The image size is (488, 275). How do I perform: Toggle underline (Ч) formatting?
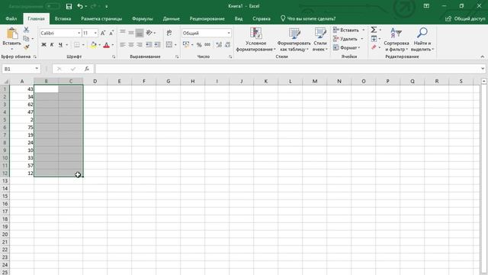[x=60, y=45]
